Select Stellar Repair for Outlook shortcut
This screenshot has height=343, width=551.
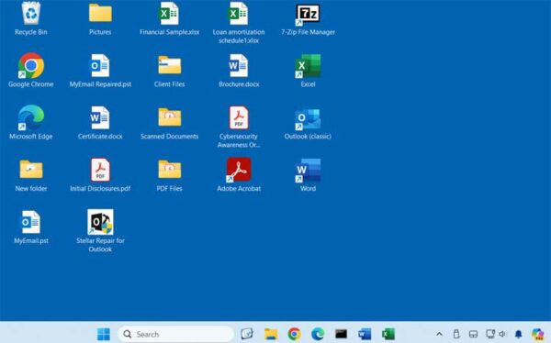pyautogui.click(x=100, y=222)
